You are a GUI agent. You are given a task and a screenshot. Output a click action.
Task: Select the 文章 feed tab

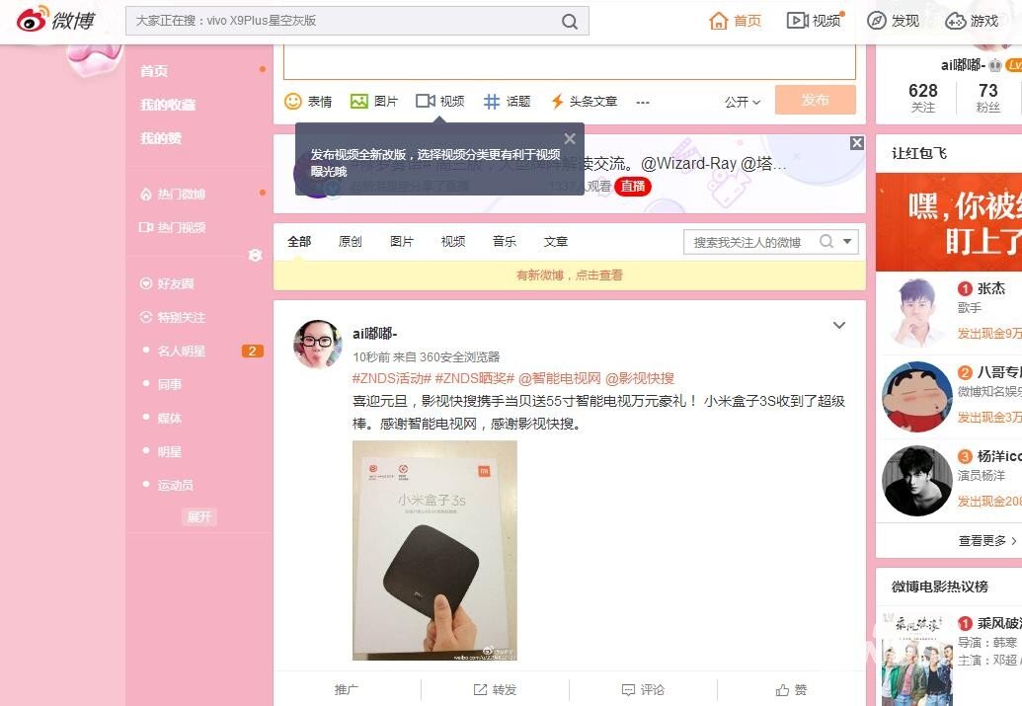[556, 242]
